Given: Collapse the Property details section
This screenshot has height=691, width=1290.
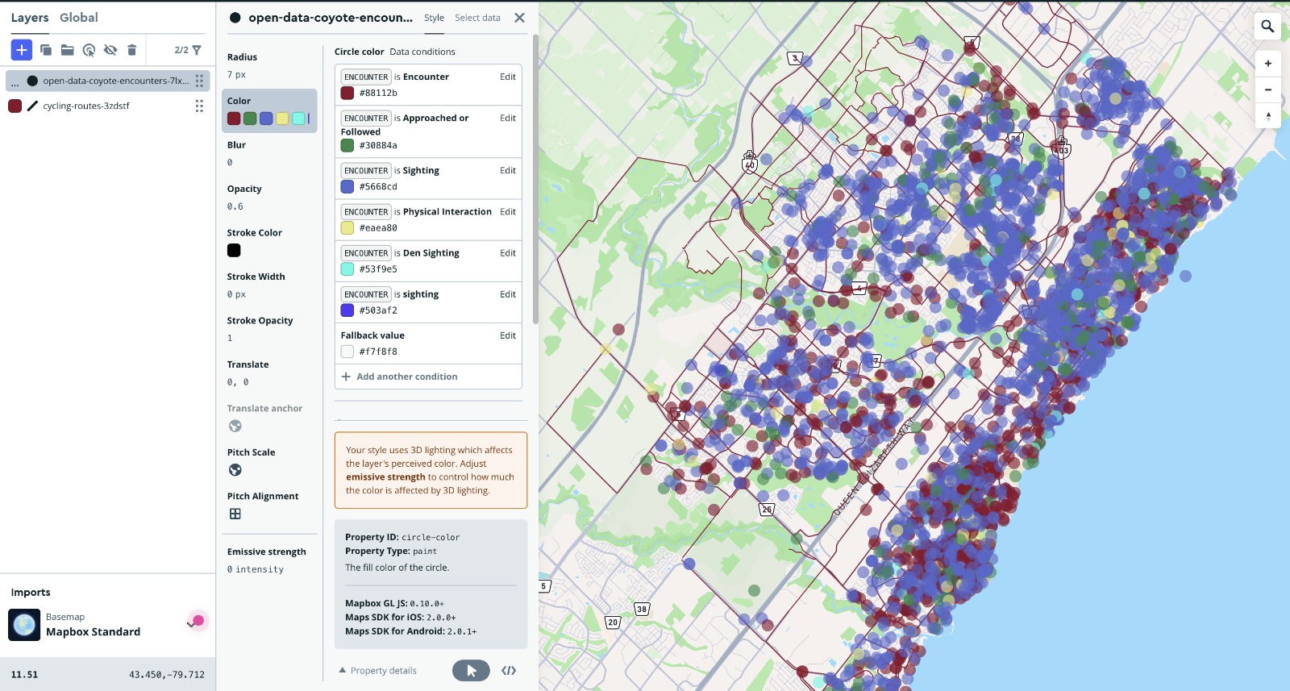Looking at the screenshot, I should coord(377,671).
